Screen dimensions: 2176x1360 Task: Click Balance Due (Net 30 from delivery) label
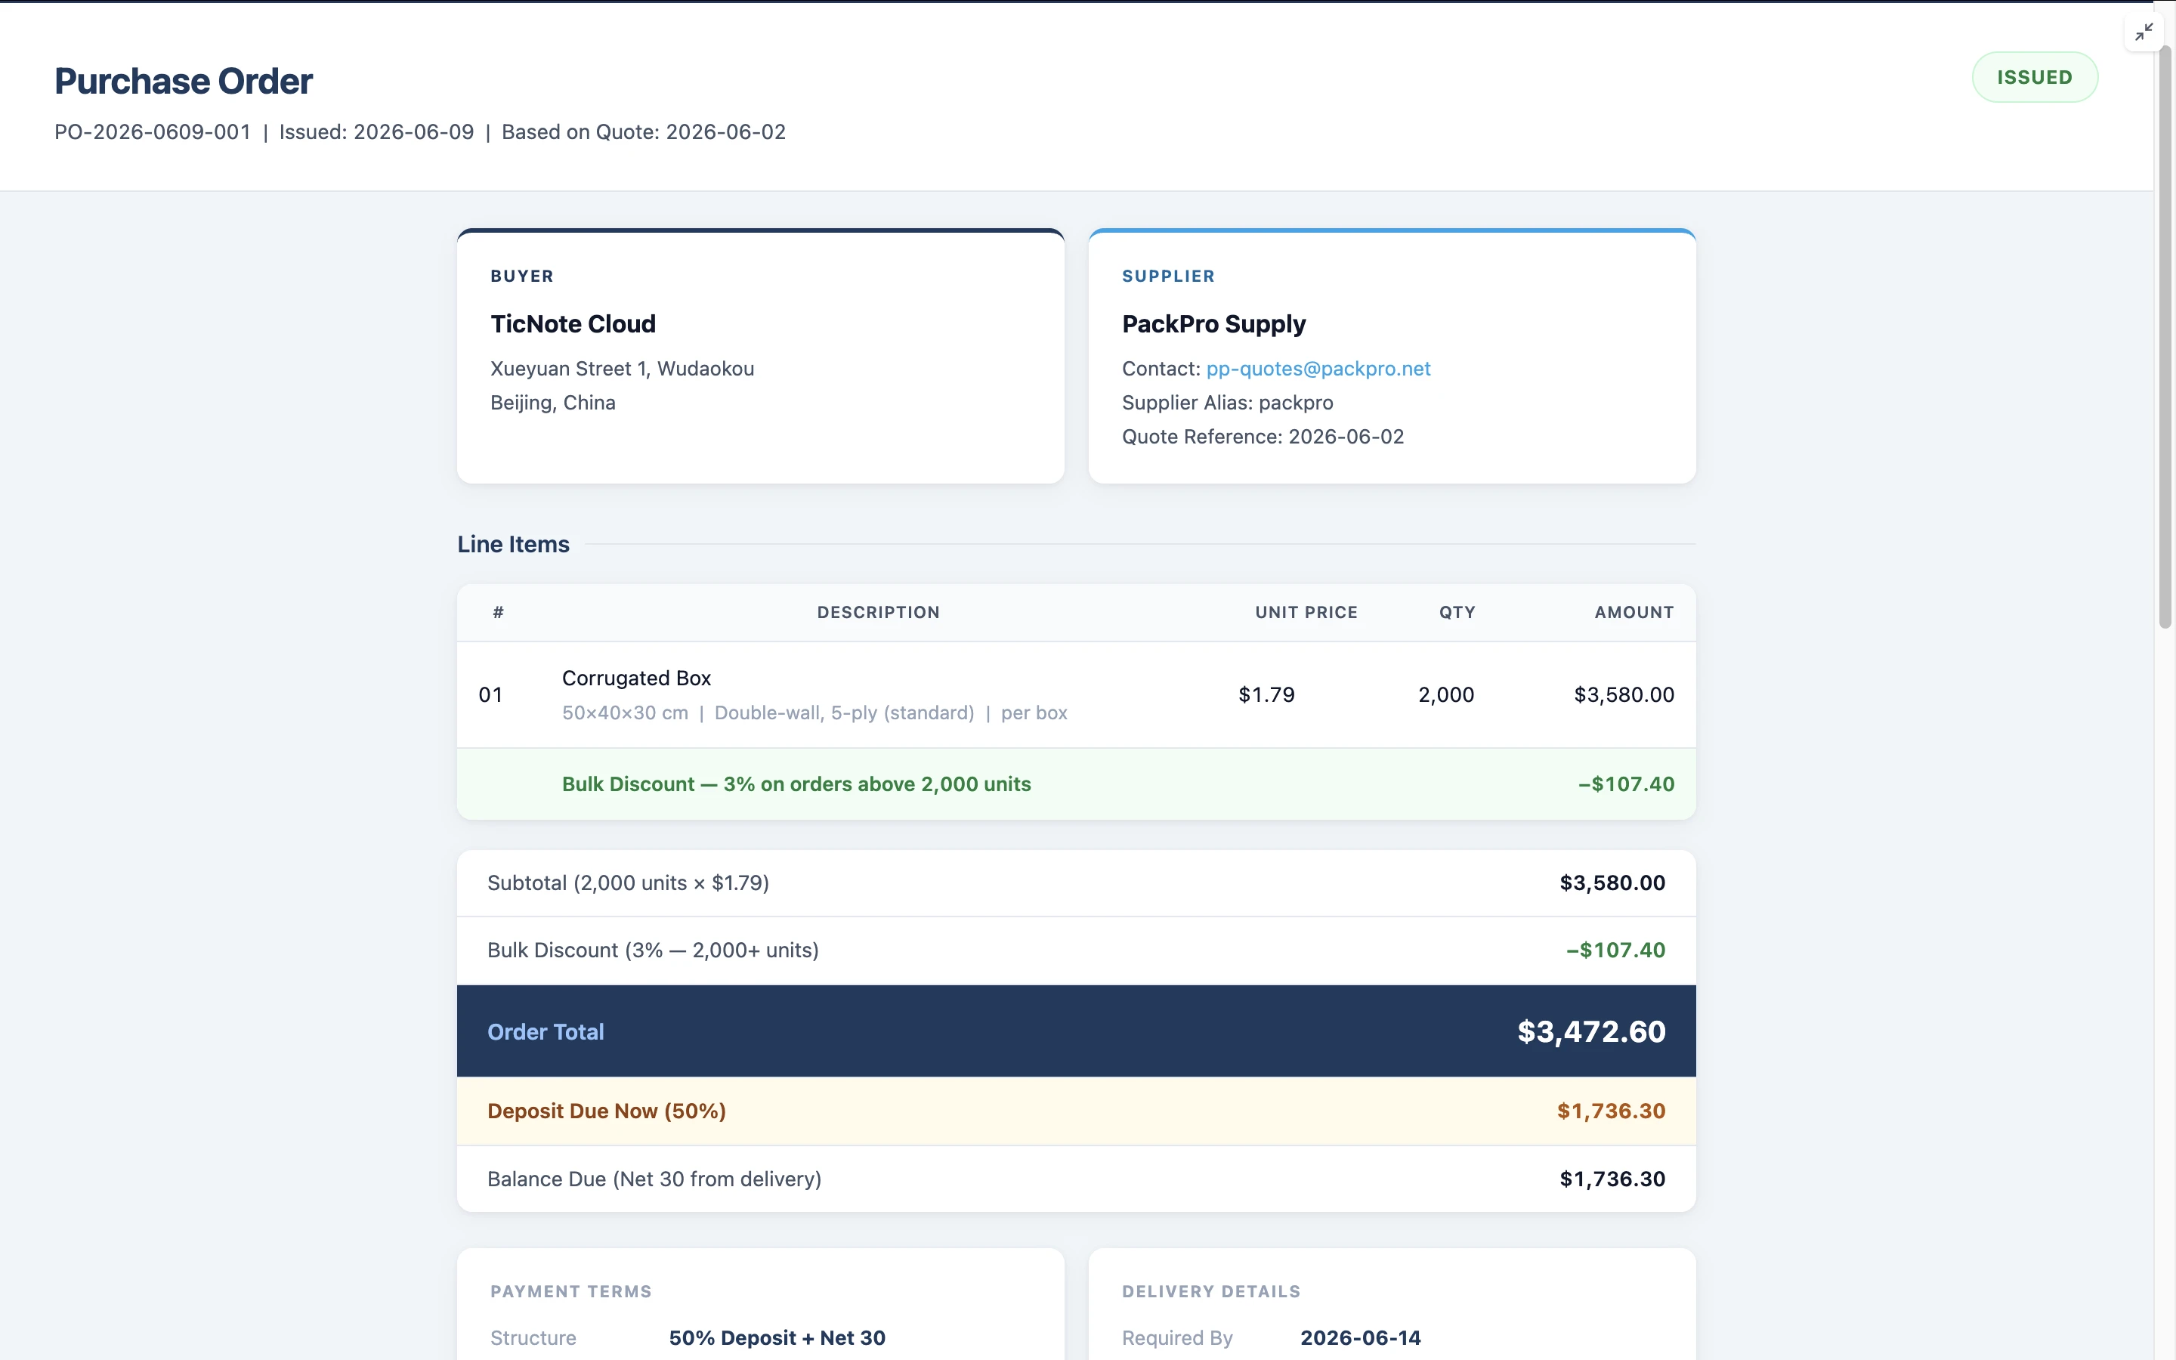tap(654, 1179)
